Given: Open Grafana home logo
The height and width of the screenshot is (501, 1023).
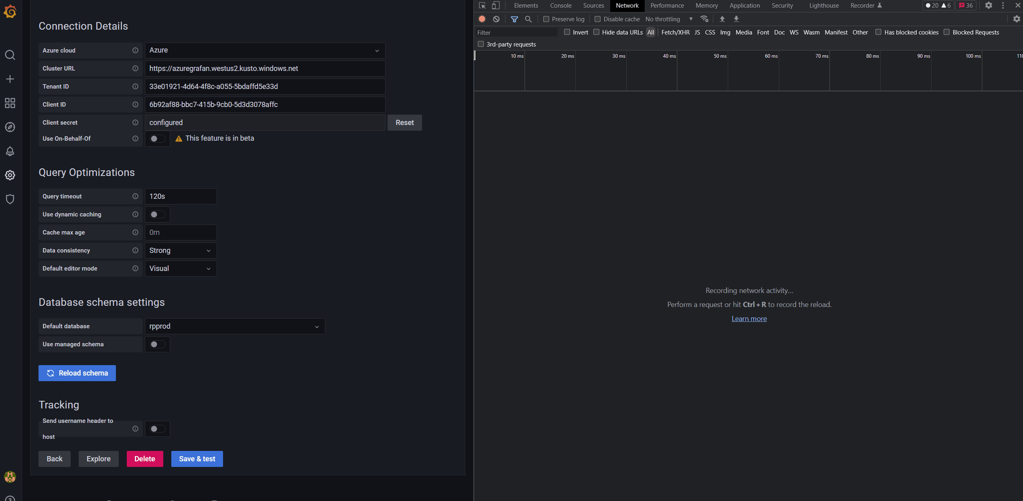Looking at the screenshot, I should tap(10, 12).
